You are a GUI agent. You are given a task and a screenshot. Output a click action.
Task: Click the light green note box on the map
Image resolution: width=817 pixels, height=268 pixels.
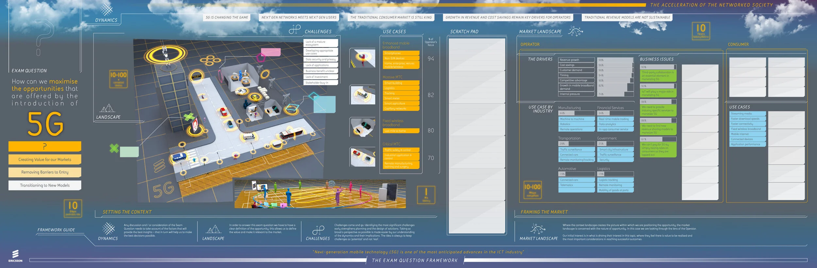coord(129,152)
